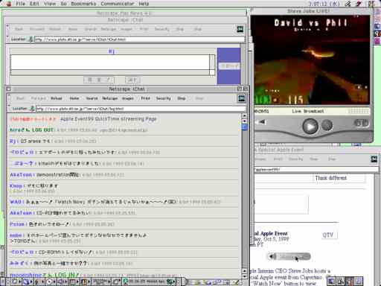381x286 pixels.
Task: Click the log.html location URL field
Action: tap(141, 109)
